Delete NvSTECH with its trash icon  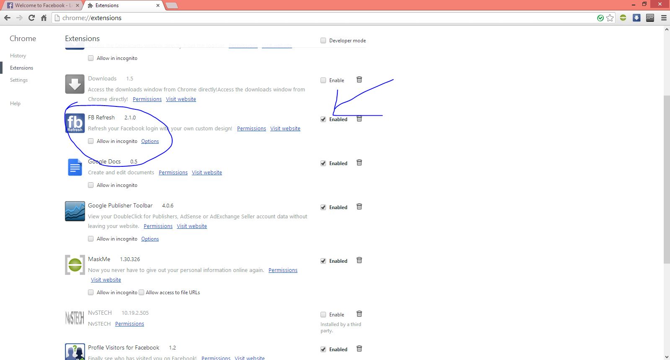click(x=359, y=314)
